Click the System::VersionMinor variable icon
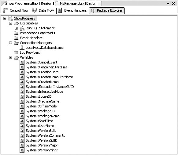178x155 pixels. tap(22, 150)
